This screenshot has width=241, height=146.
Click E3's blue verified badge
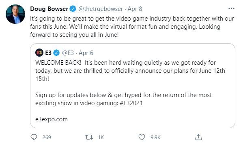56,53
